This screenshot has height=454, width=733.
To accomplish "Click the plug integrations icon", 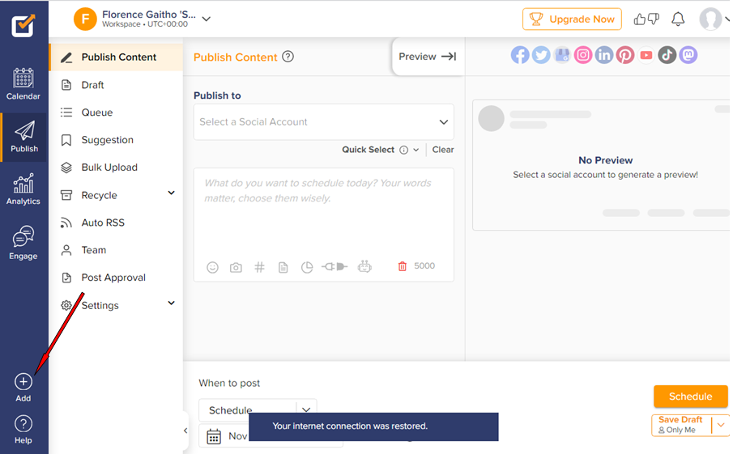I will (x=335, y=267).
